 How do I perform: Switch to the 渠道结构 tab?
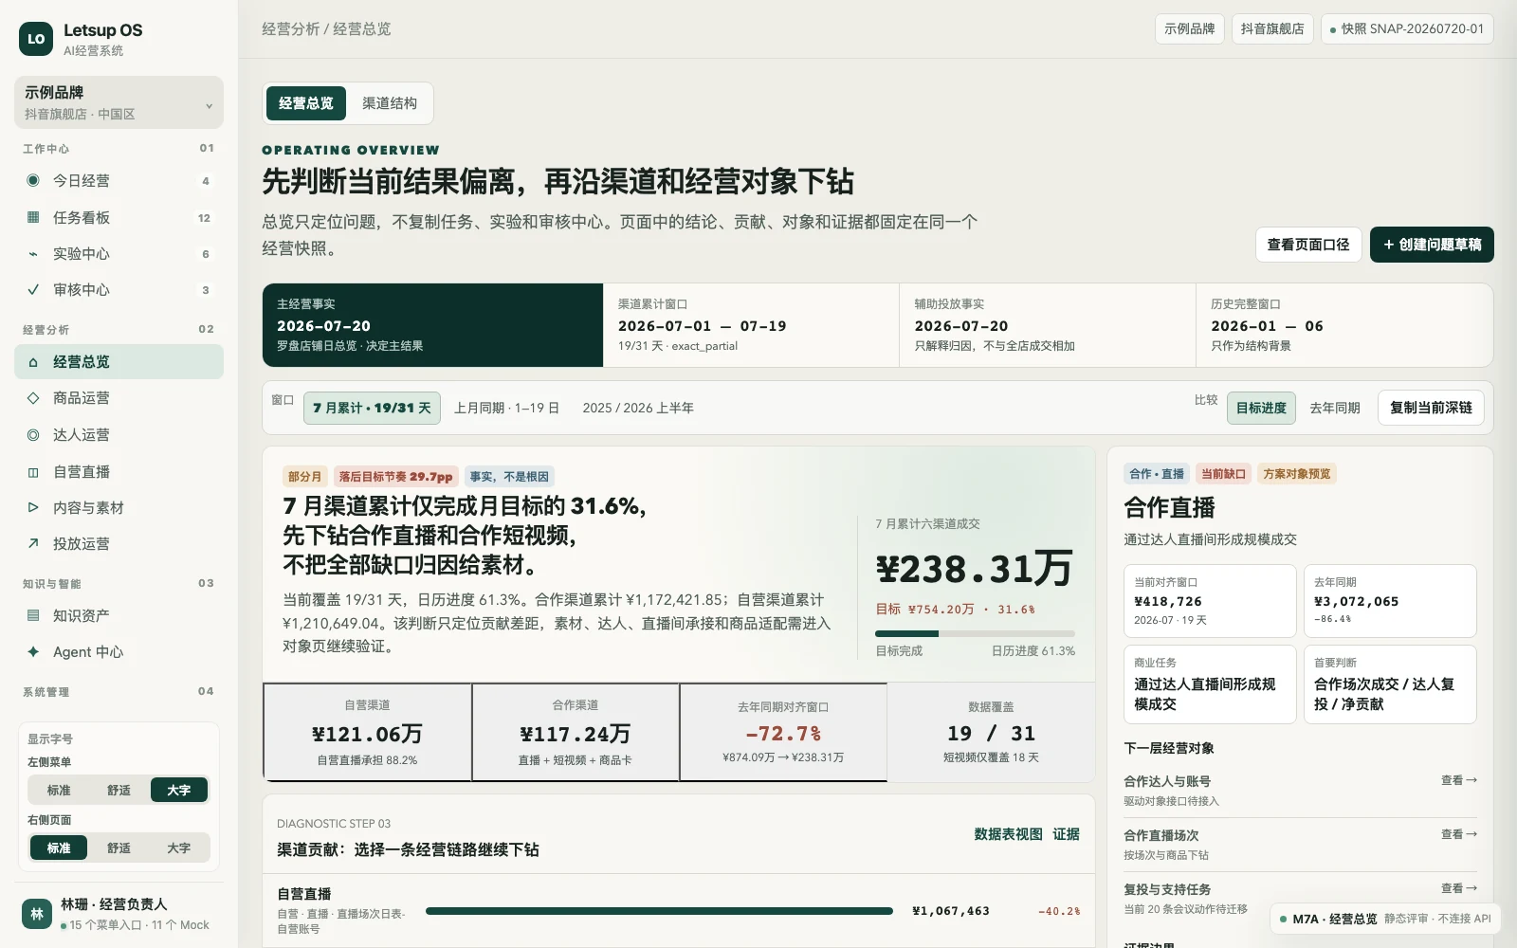(x=390, y=103)
